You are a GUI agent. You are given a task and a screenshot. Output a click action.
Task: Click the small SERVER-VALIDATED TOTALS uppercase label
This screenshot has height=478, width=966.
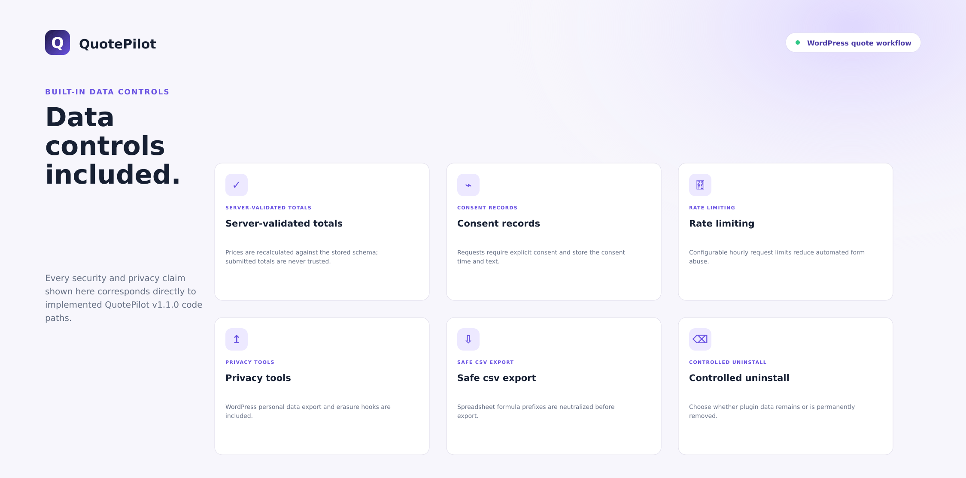(268, 208)
